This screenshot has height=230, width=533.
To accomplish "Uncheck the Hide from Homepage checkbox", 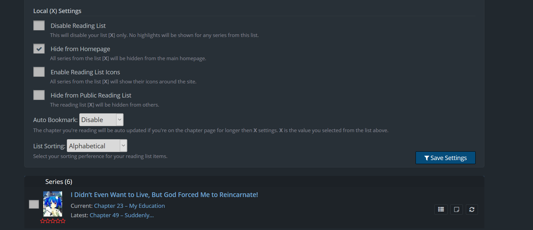I will coord(39,49).
